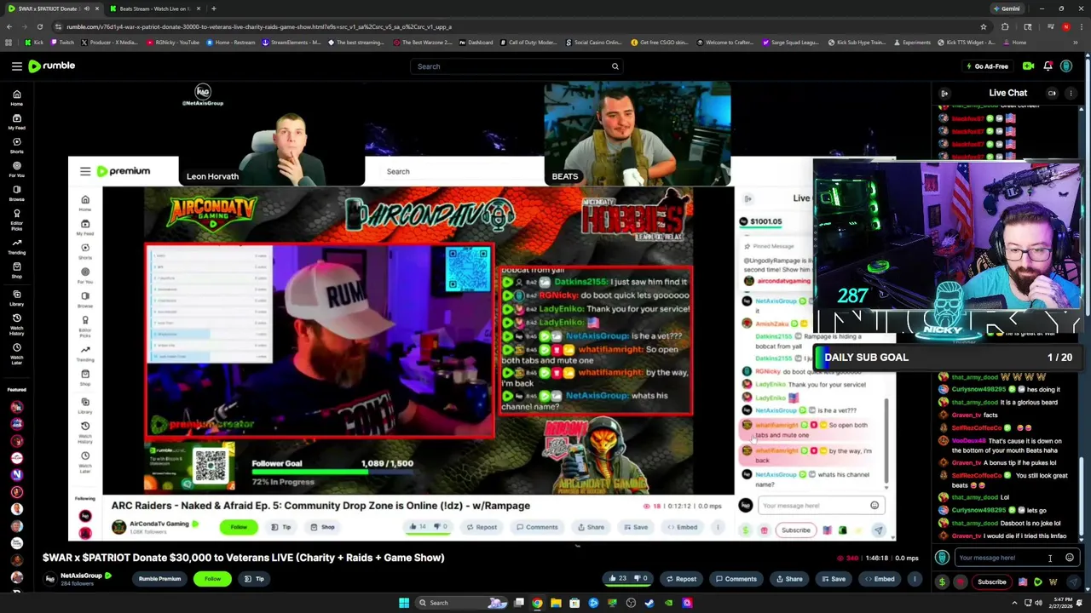Open Browse in the sidebar
The width and height of the screenshot is (1091, 613).
[16, 193]
